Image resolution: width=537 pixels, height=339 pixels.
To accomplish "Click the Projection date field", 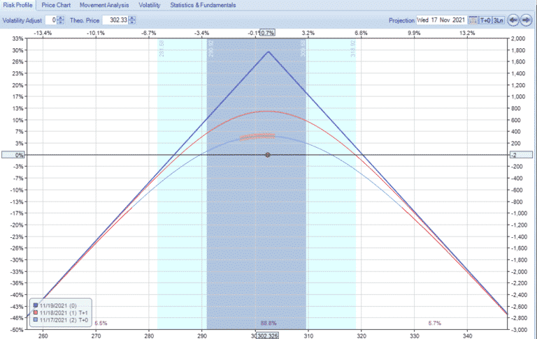I will coord(441,20).
